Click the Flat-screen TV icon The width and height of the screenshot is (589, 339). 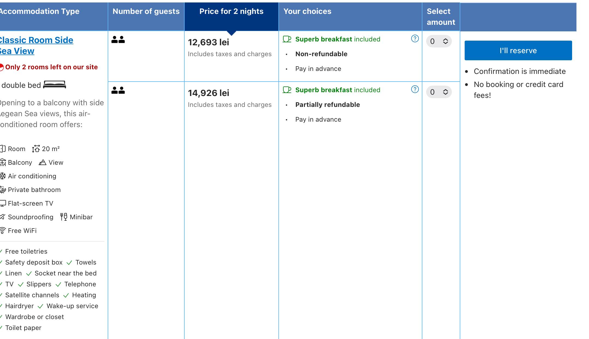click(3, 203)
